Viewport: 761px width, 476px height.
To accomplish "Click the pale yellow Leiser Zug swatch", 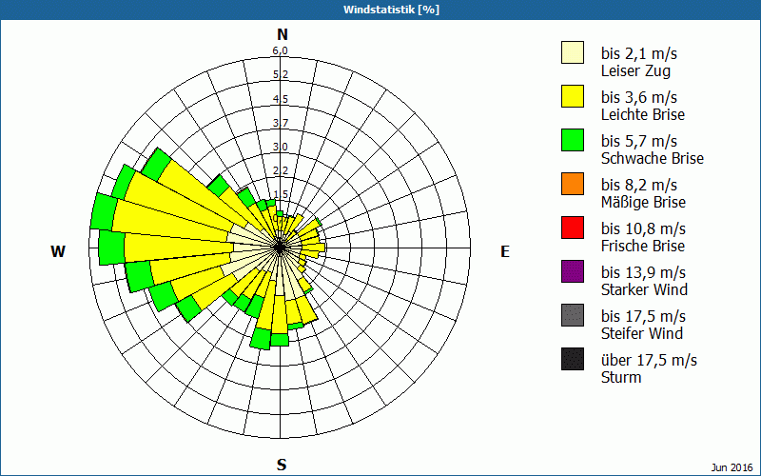I will click(x=573, y=52).
